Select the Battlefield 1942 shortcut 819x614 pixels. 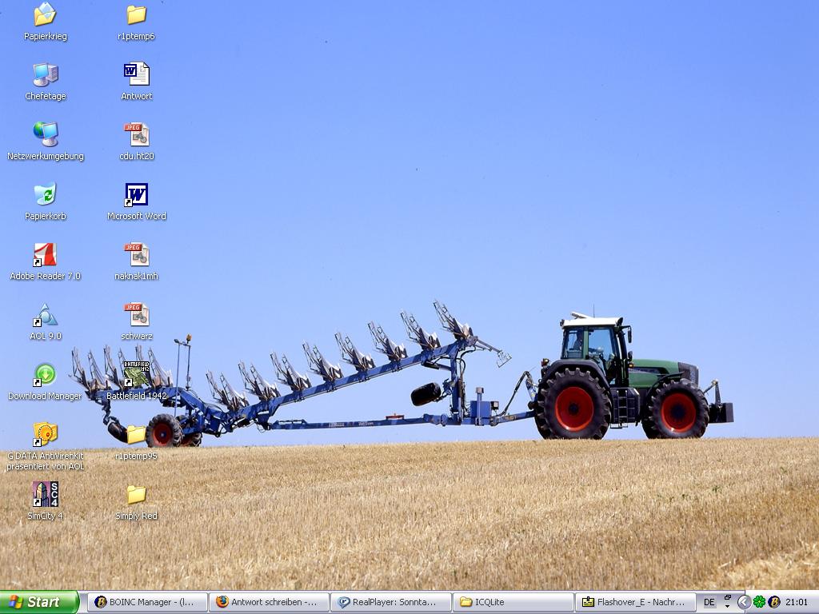(137, 375)
